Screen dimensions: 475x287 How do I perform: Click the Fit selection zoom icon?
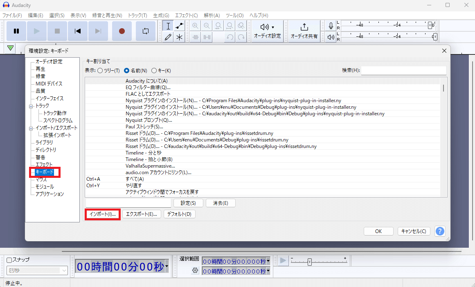(218, 26)
